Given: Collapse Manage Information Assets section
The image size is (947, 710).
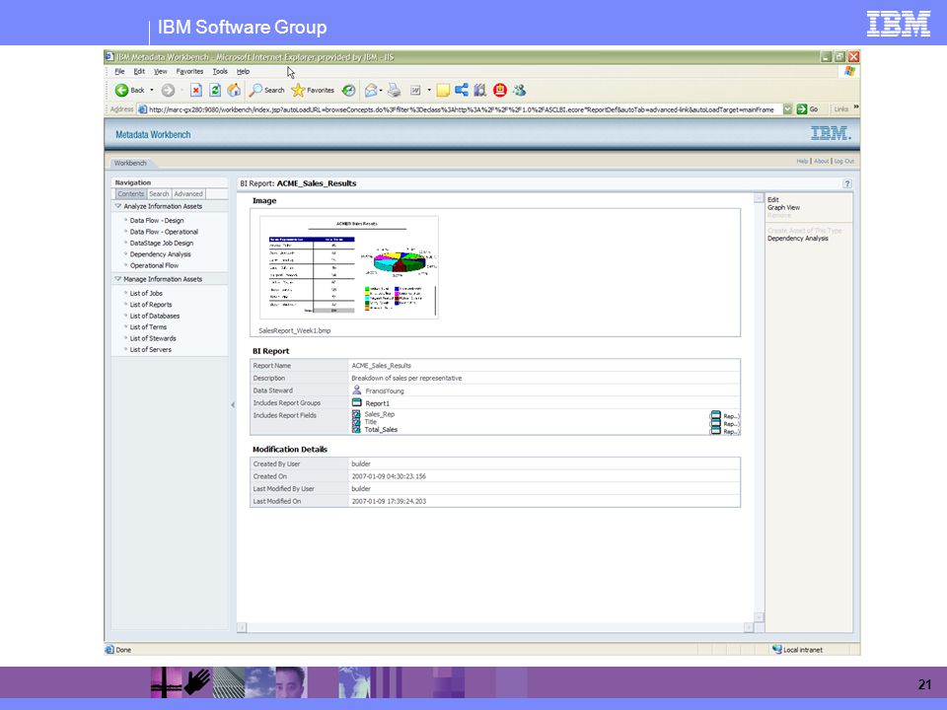Looking at the screenshot, I should point(118,279).
